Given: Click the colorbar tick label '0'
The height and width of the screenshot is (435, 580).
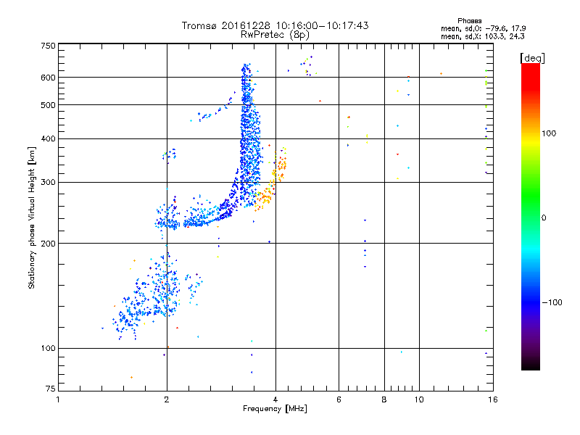Looking at the screenshot, I should 543,218.
